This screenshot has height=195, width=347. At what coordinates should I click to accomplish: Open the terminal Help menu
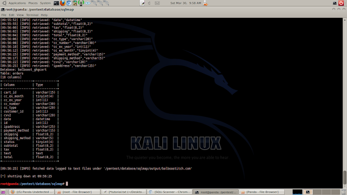point(44,15)
